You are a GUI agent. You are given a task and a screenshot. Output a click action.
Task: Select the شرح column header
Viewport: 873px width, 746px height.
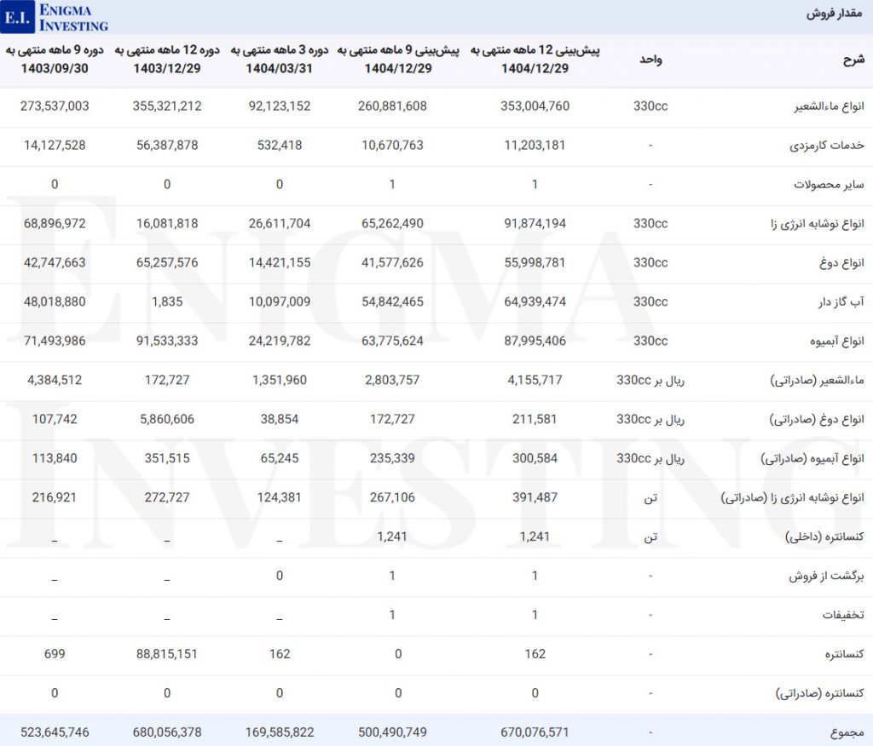point(853,59)
